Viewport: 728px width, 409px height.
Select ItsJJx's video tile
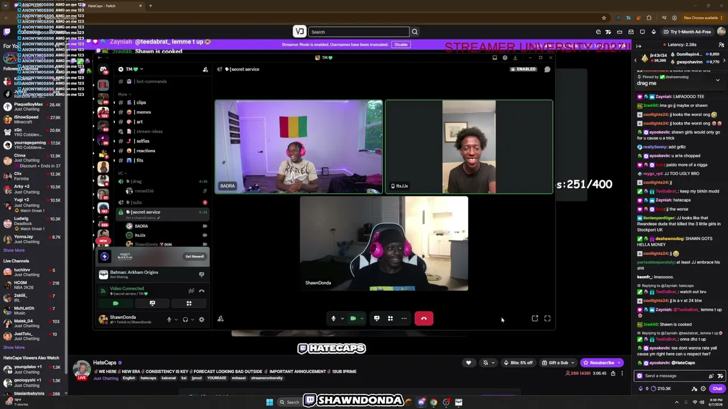469,147
